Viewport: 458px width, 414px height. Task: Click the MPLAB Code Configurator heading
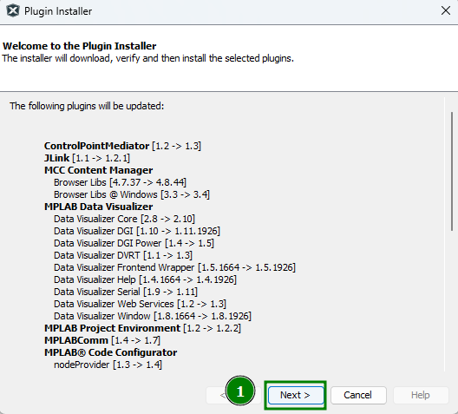click(110, 352)
